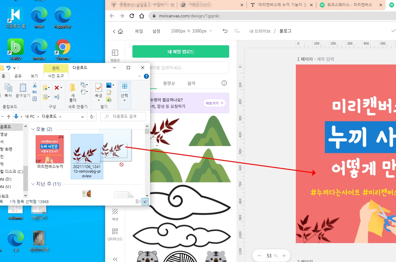The height and width of the screenshot is (262, 396).
Task: Click the Downloads search box in Explorer
Action: [x=123, y=117]
